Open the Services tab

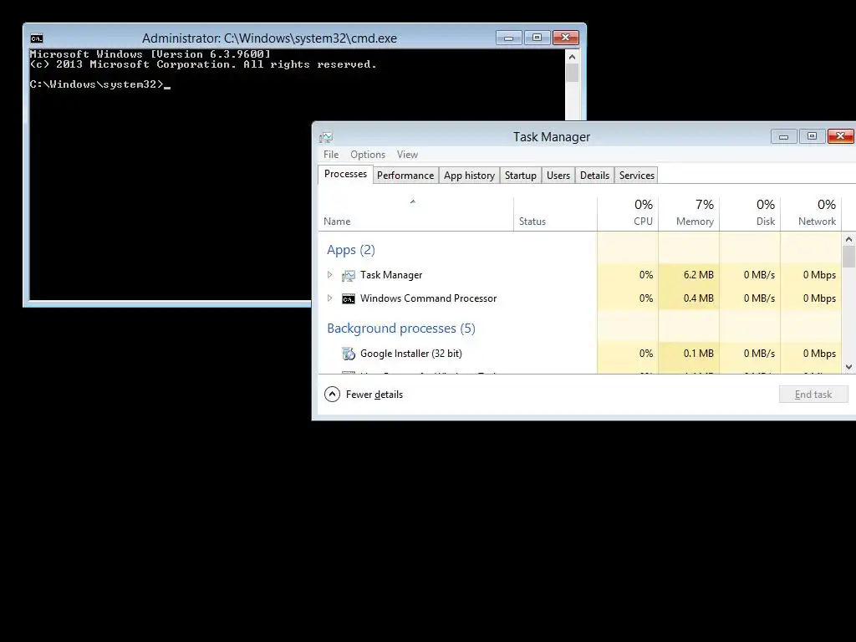[636, 176]
